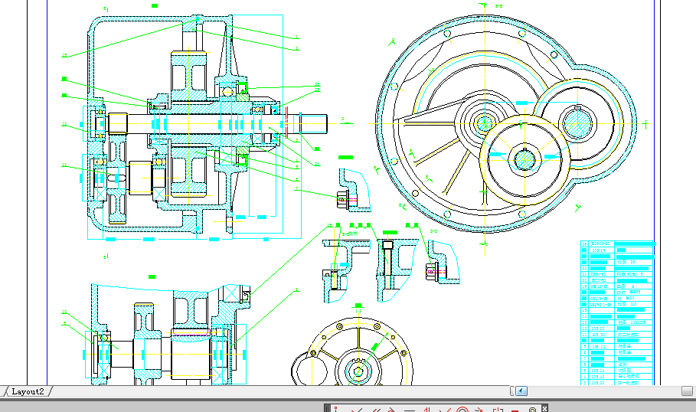Close the floating object snap toolbar

pos(544,407)
